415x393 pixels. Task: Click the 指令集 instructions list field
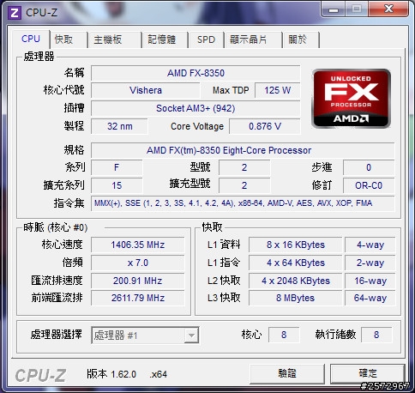click(243, 203)
